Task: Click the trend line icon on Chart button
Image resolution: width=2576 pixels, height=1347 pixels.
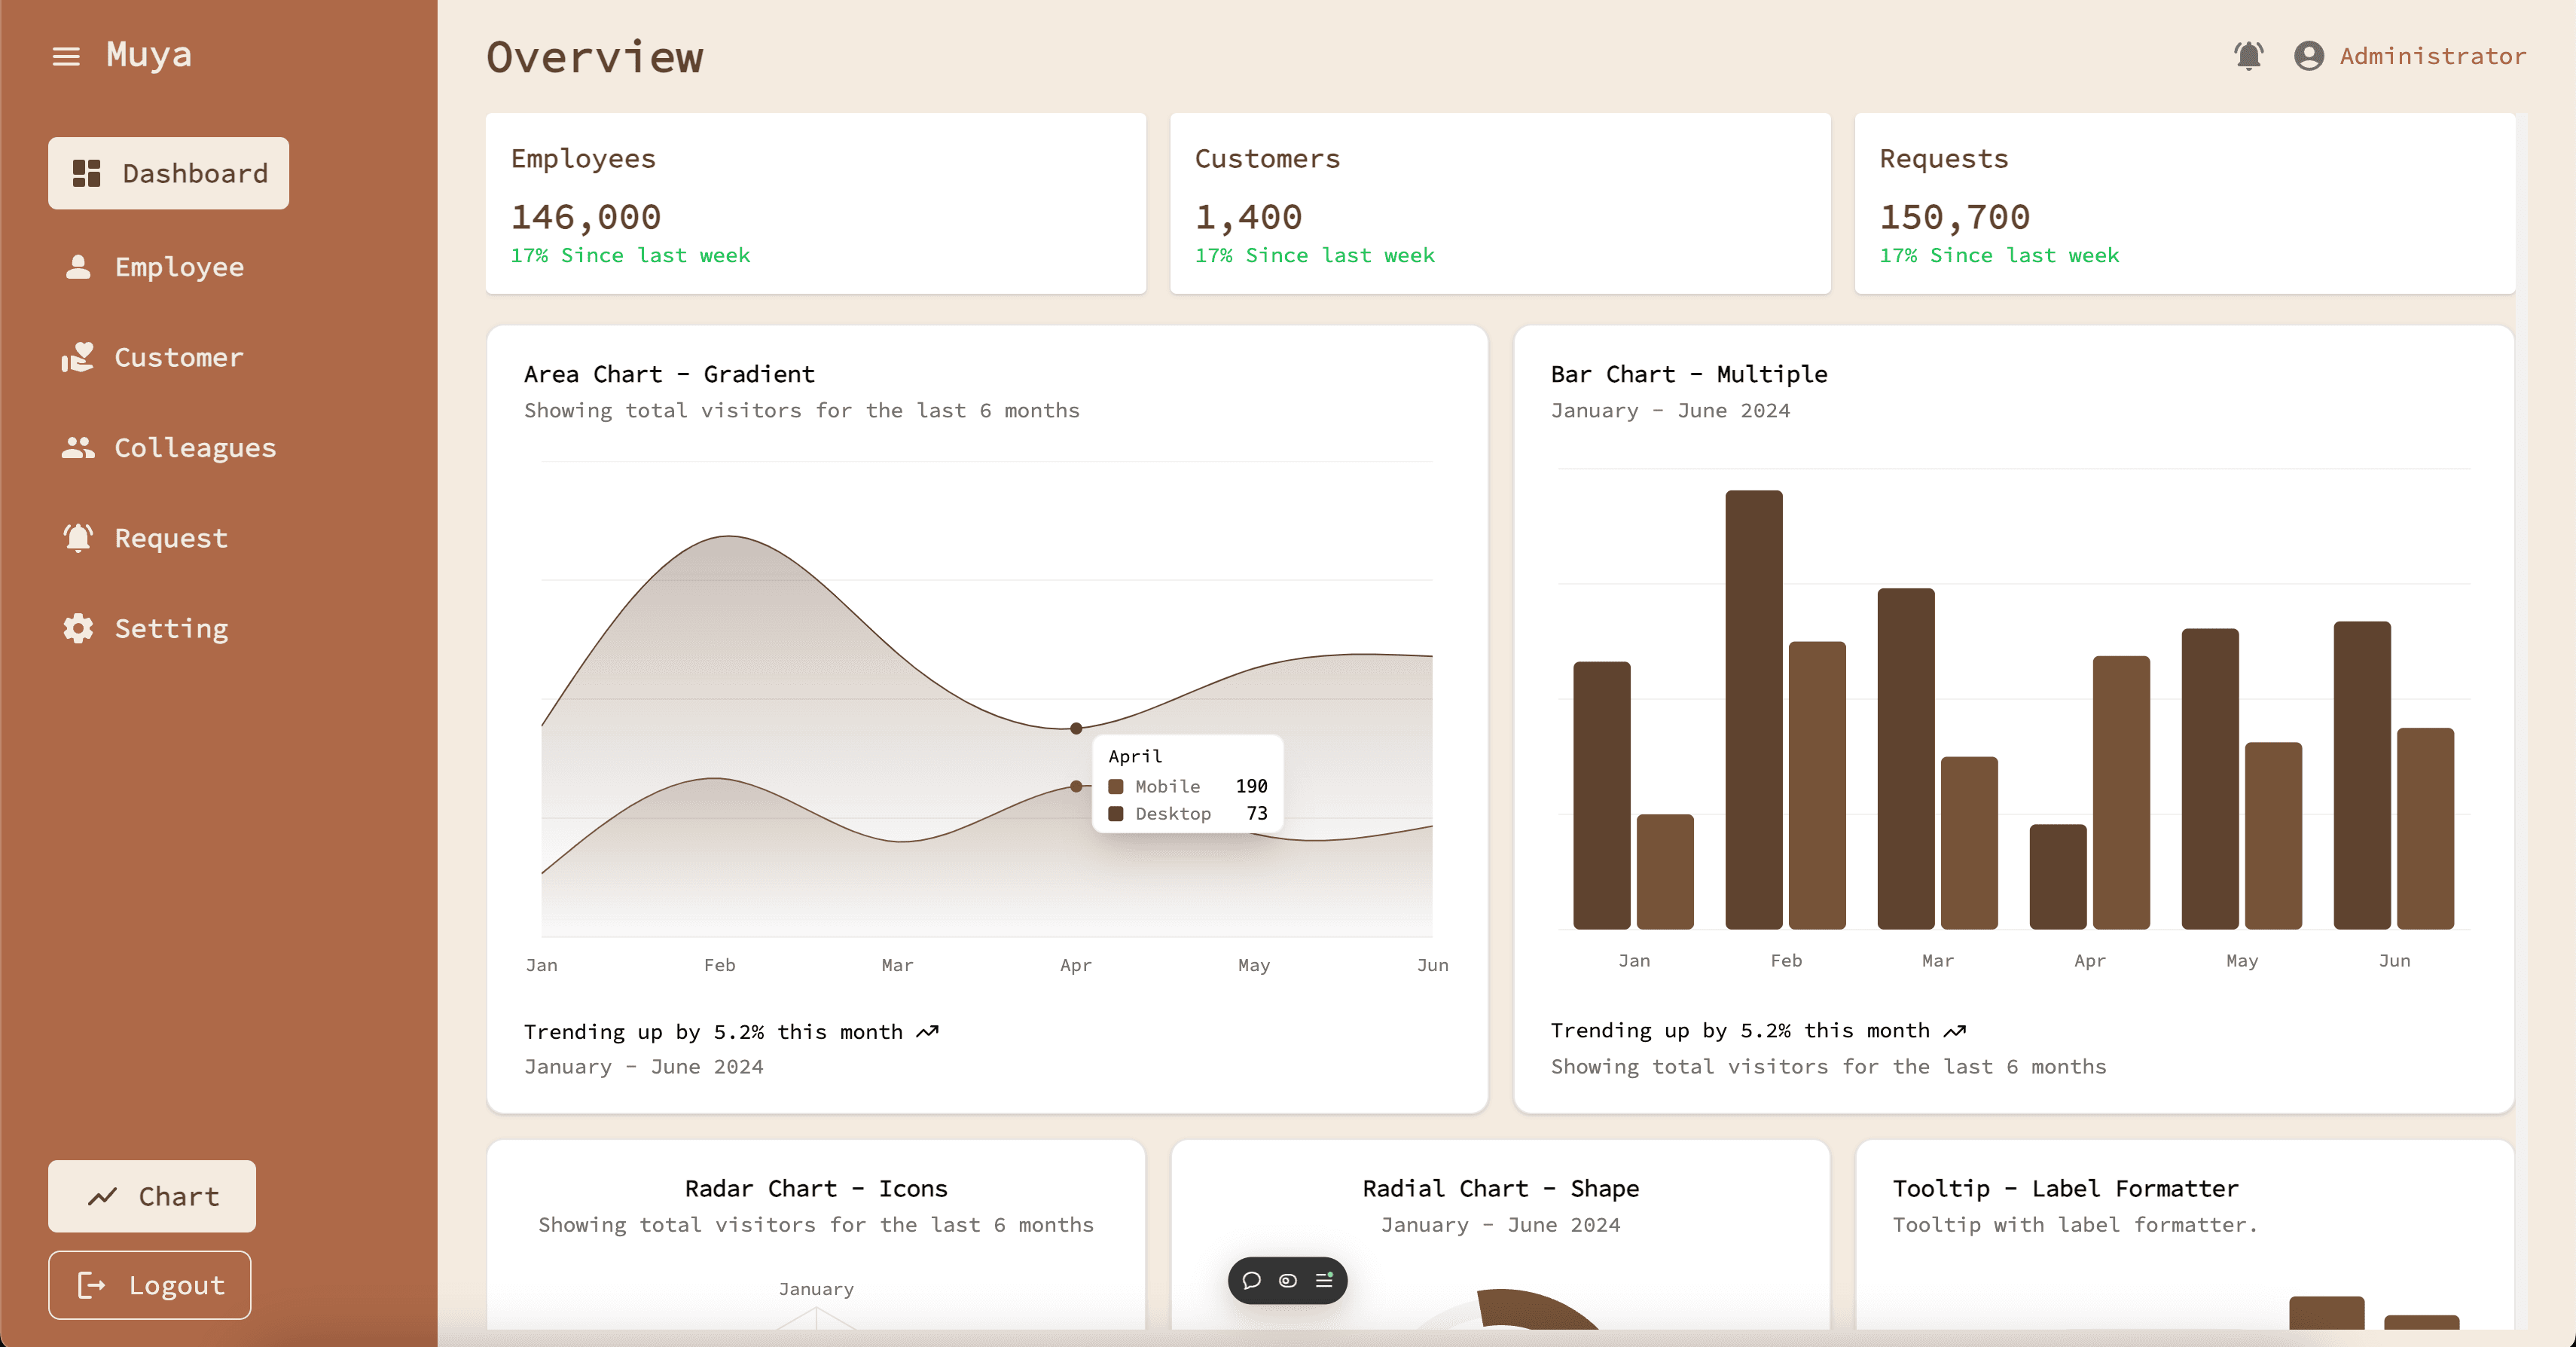Action: click(x=102, y=1196)
